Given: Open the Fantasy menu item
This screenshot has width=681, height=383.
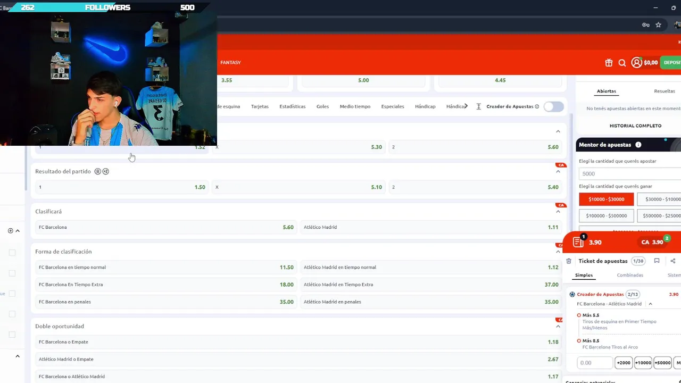Looking at the screenshot, I should pos(230,63).
